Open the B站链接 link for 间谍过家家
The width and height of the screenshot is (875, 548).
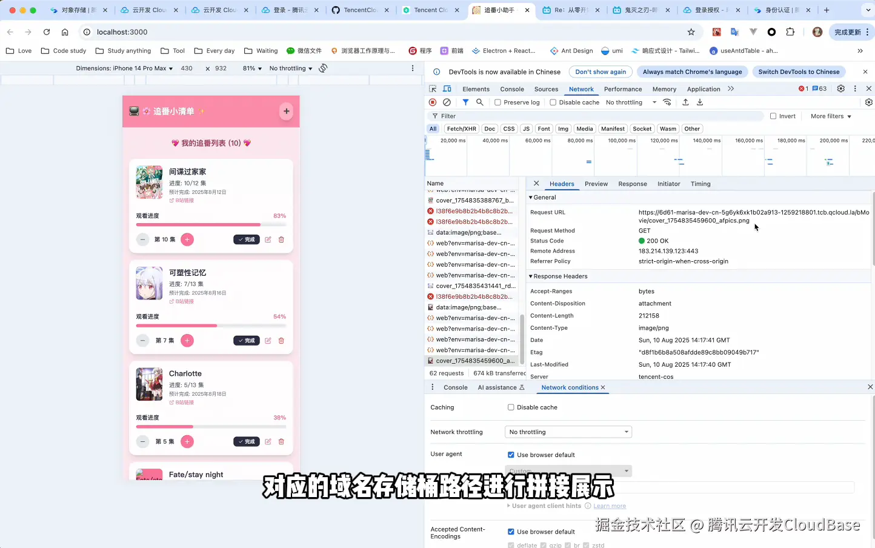click(181, 200)
